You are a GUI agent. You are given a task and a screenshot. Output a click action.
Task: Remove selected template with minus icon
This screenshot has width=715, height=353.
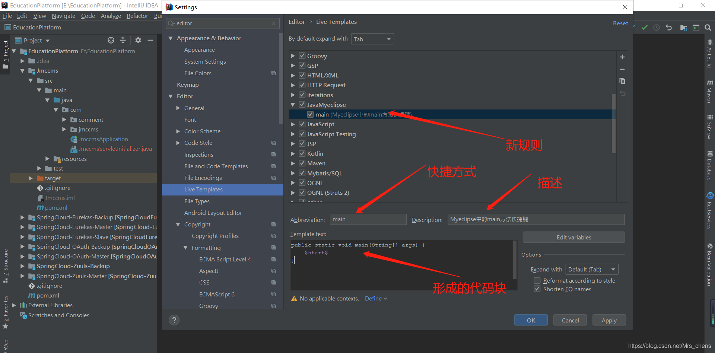pos(622,69)
